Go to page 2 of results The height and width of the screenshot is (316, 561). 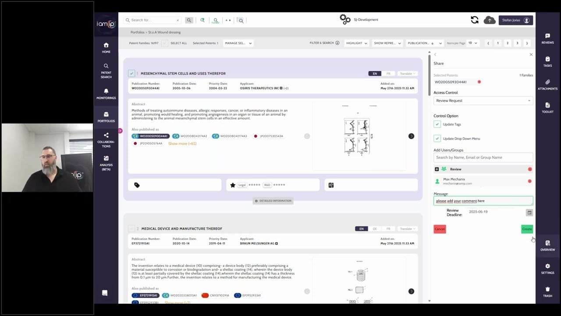(508, 43)
